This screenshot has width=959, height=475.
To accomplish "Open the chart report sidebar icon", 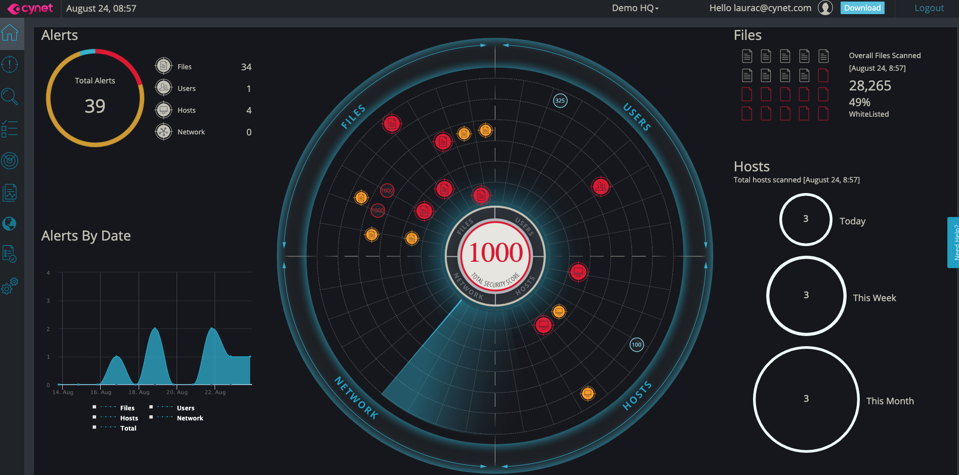I will [10, 193].
